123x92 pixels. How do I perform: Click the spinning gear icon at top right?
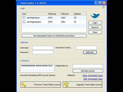click(104, 7)
